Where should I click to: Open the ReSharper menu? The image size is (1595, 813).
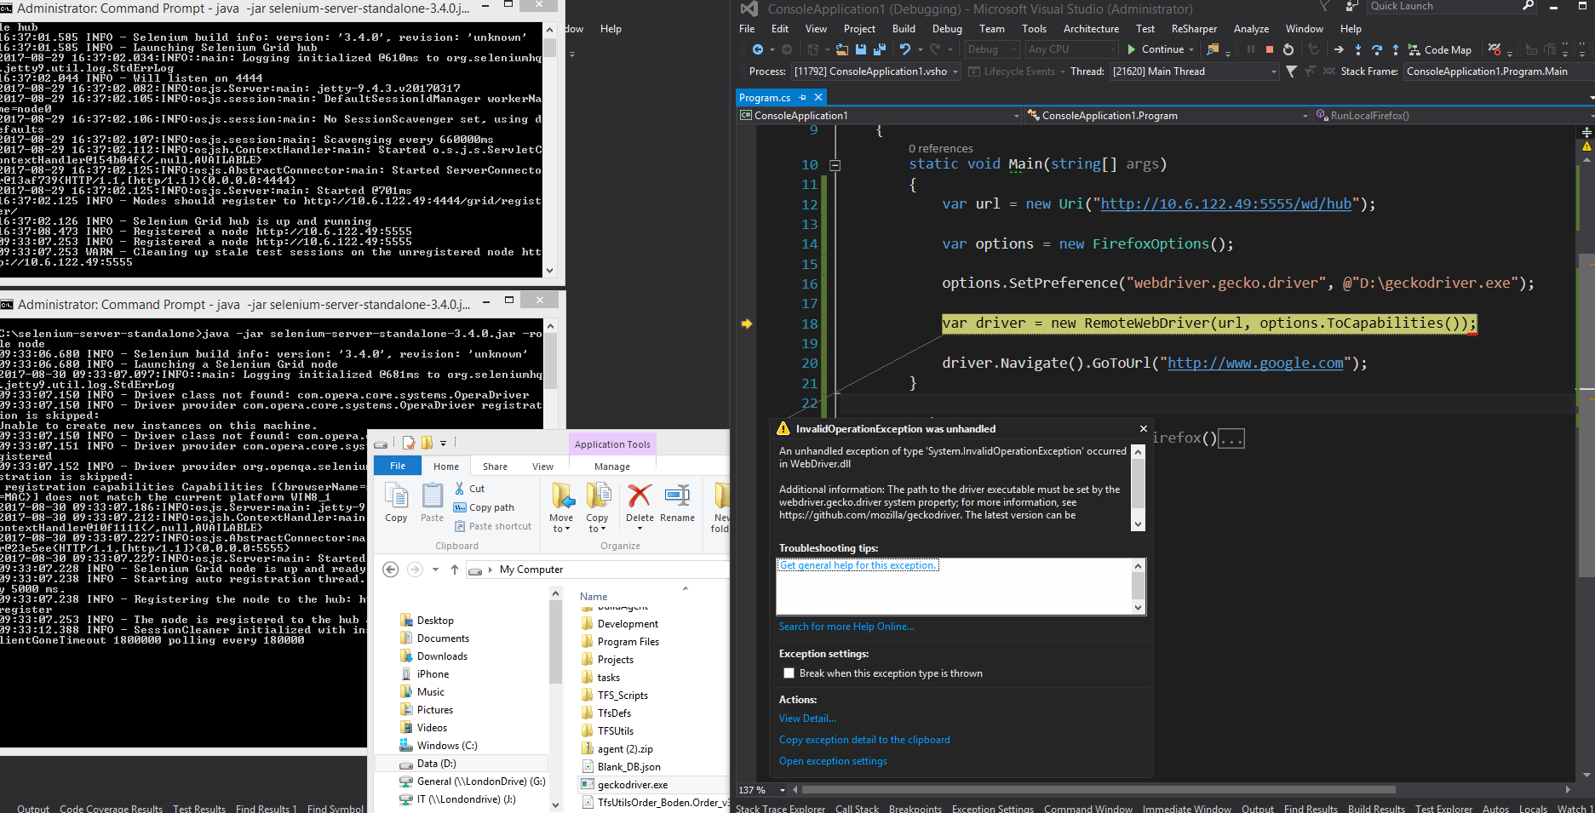pyautogui.click(x=1194, y=29)
